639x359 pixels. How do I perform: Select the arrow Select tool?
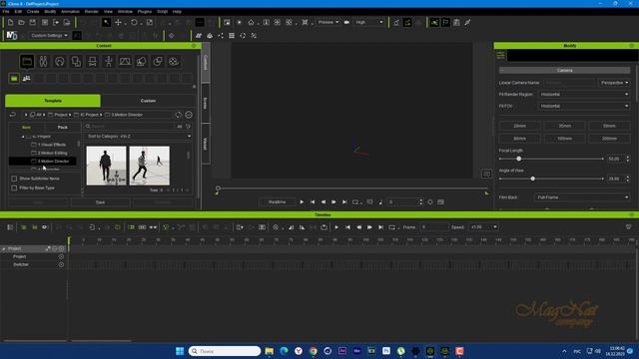coord(106,22)
